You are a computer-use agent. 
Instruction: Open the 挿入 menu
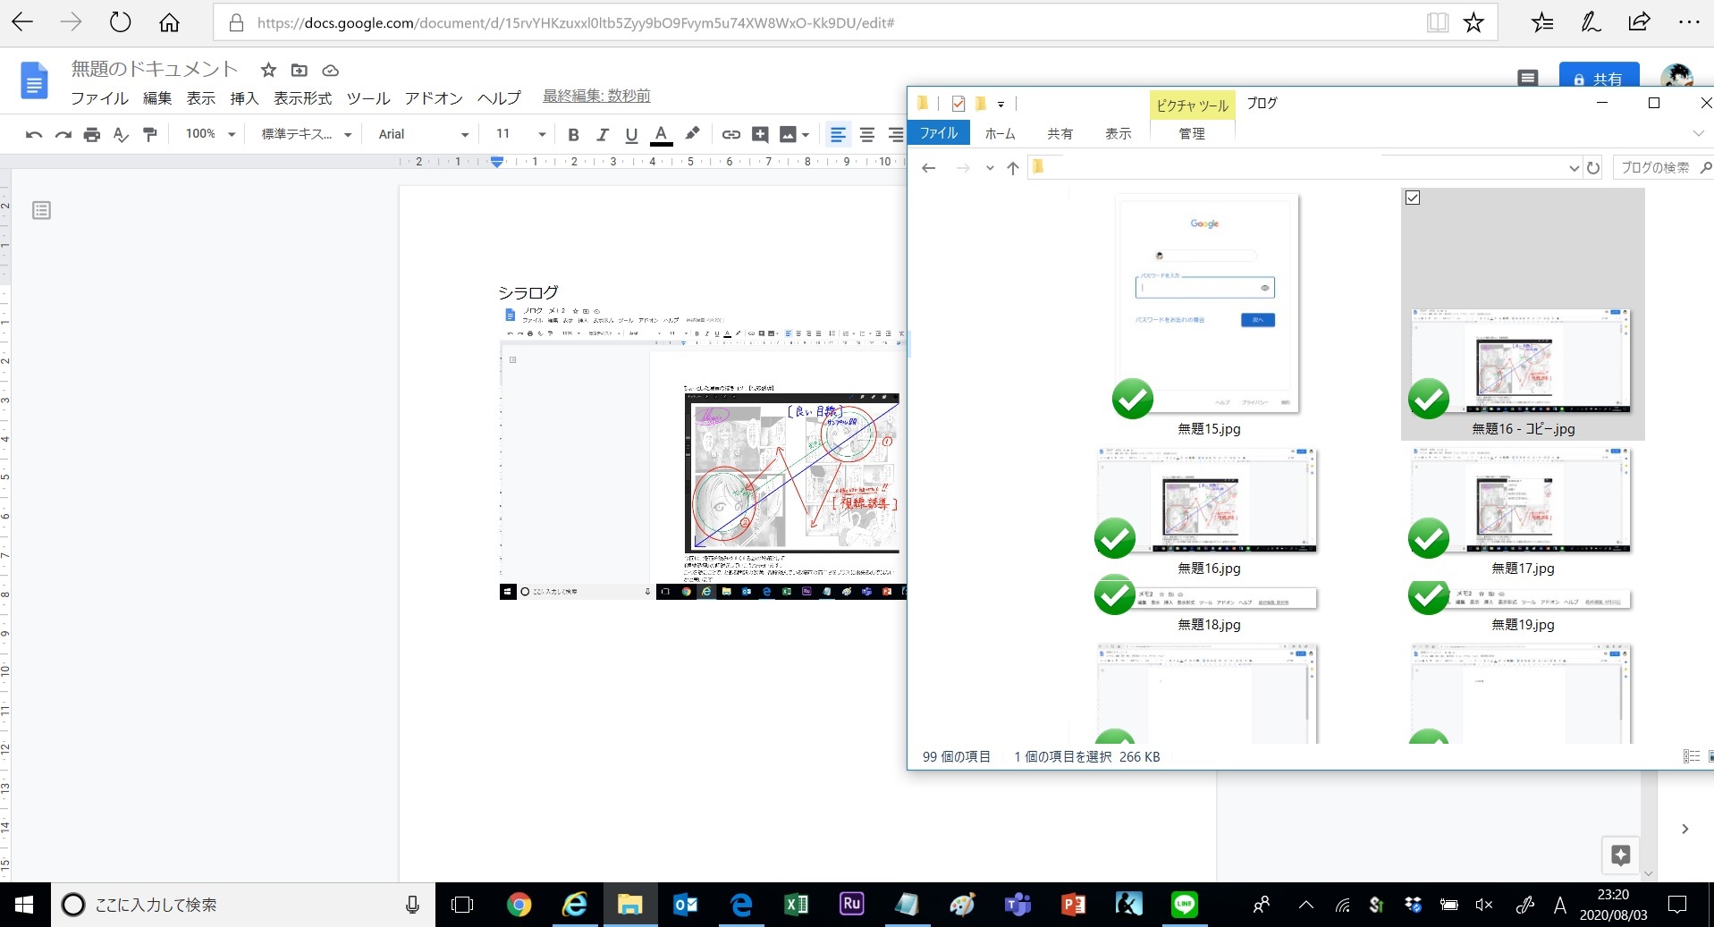point(244,97)
